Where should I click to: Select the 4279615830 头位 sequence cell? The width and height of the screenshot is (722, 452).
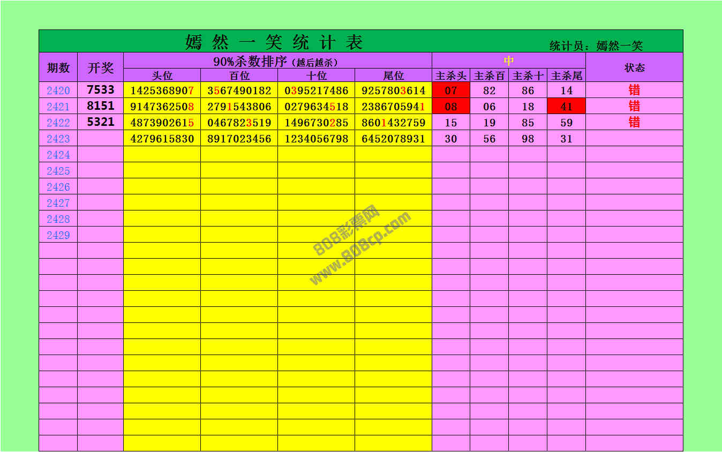tap(162, 139)
